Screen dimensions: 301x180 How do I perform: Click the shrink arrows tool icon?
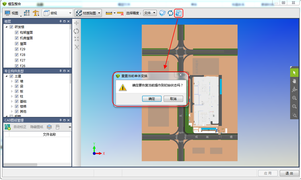[x=77, y=39]
